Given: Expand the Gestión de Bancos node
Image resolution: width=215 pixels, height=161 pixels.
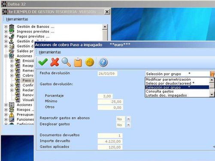Looking at the screenshot, I should pos(6,27).
